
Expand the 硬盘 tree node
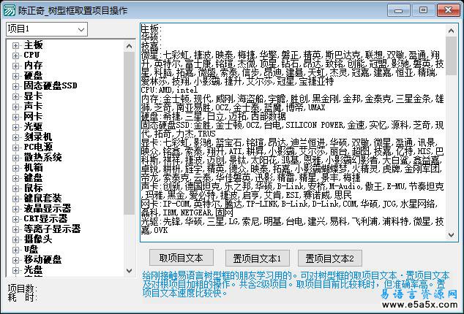[15, 76]
